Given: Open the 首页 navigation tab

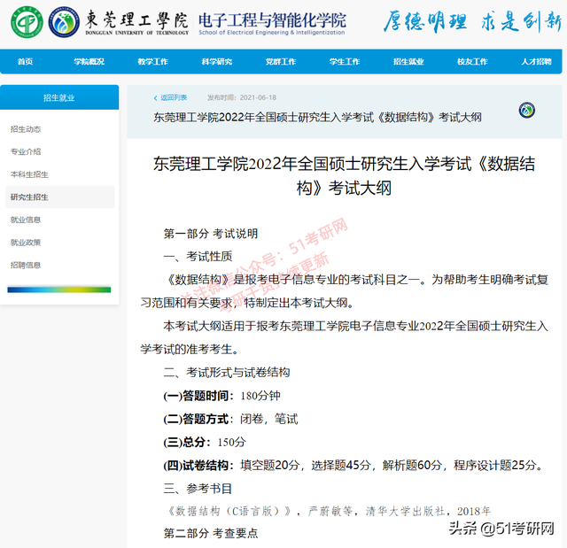Looking at the screenshot, I should (x=25, y=62).
